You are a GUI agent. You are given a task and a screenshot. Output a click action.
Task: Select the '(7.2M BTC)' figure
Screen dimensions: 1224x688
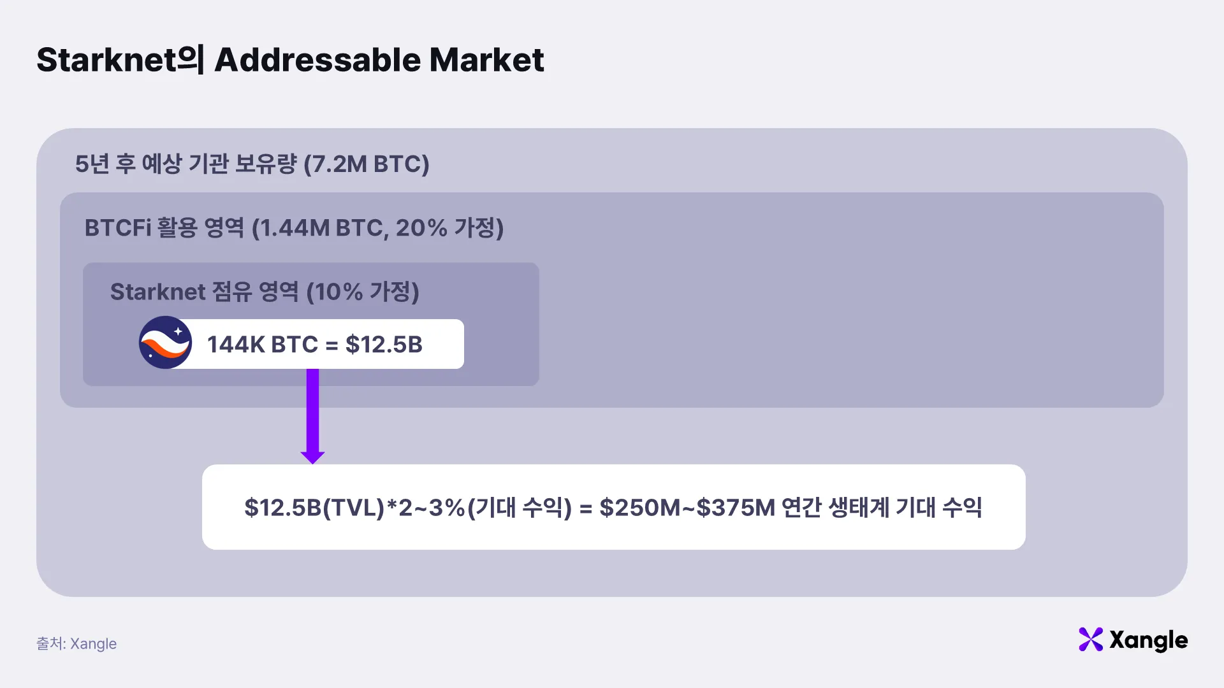click(x=367, y=164)
